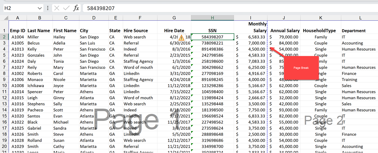The height and width of the screenshot is (153, 378).
Task: Click 'Family' in Miller's row
Action: [x=321, y=37]
